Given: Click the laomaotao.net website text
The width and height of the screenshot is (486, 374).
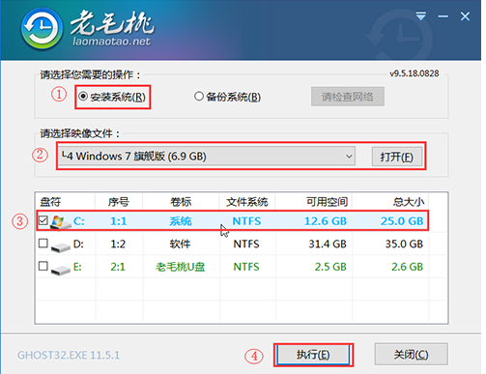Looking at the screenshot, I should point(112,42).
